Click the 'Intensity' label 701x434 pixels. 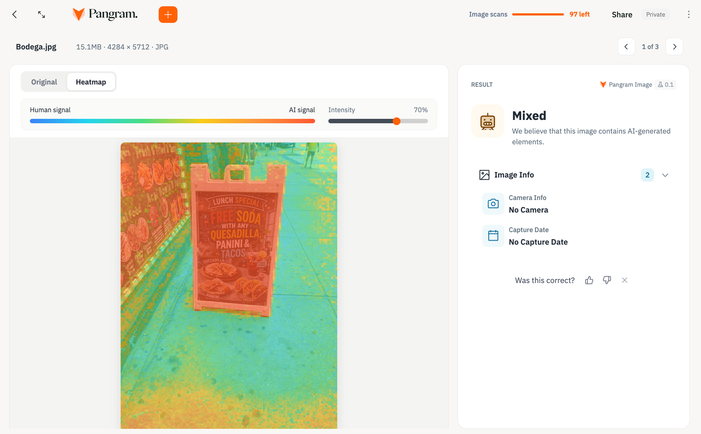coord(342,110)
